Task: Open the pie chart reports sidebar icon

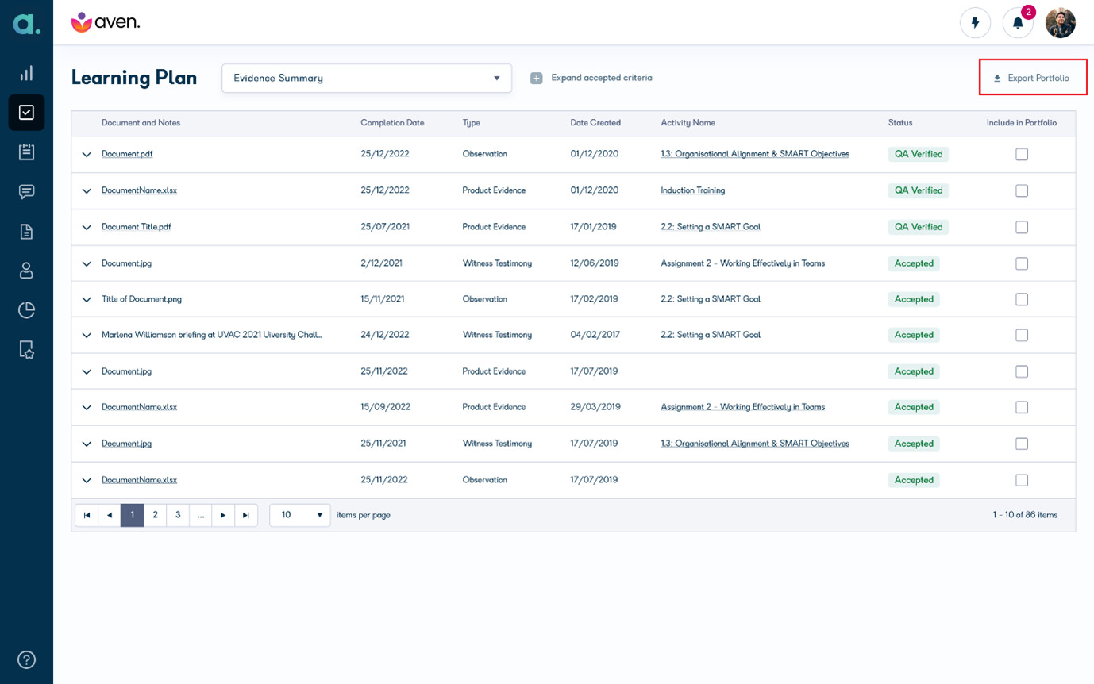Action: coord(26,309)
